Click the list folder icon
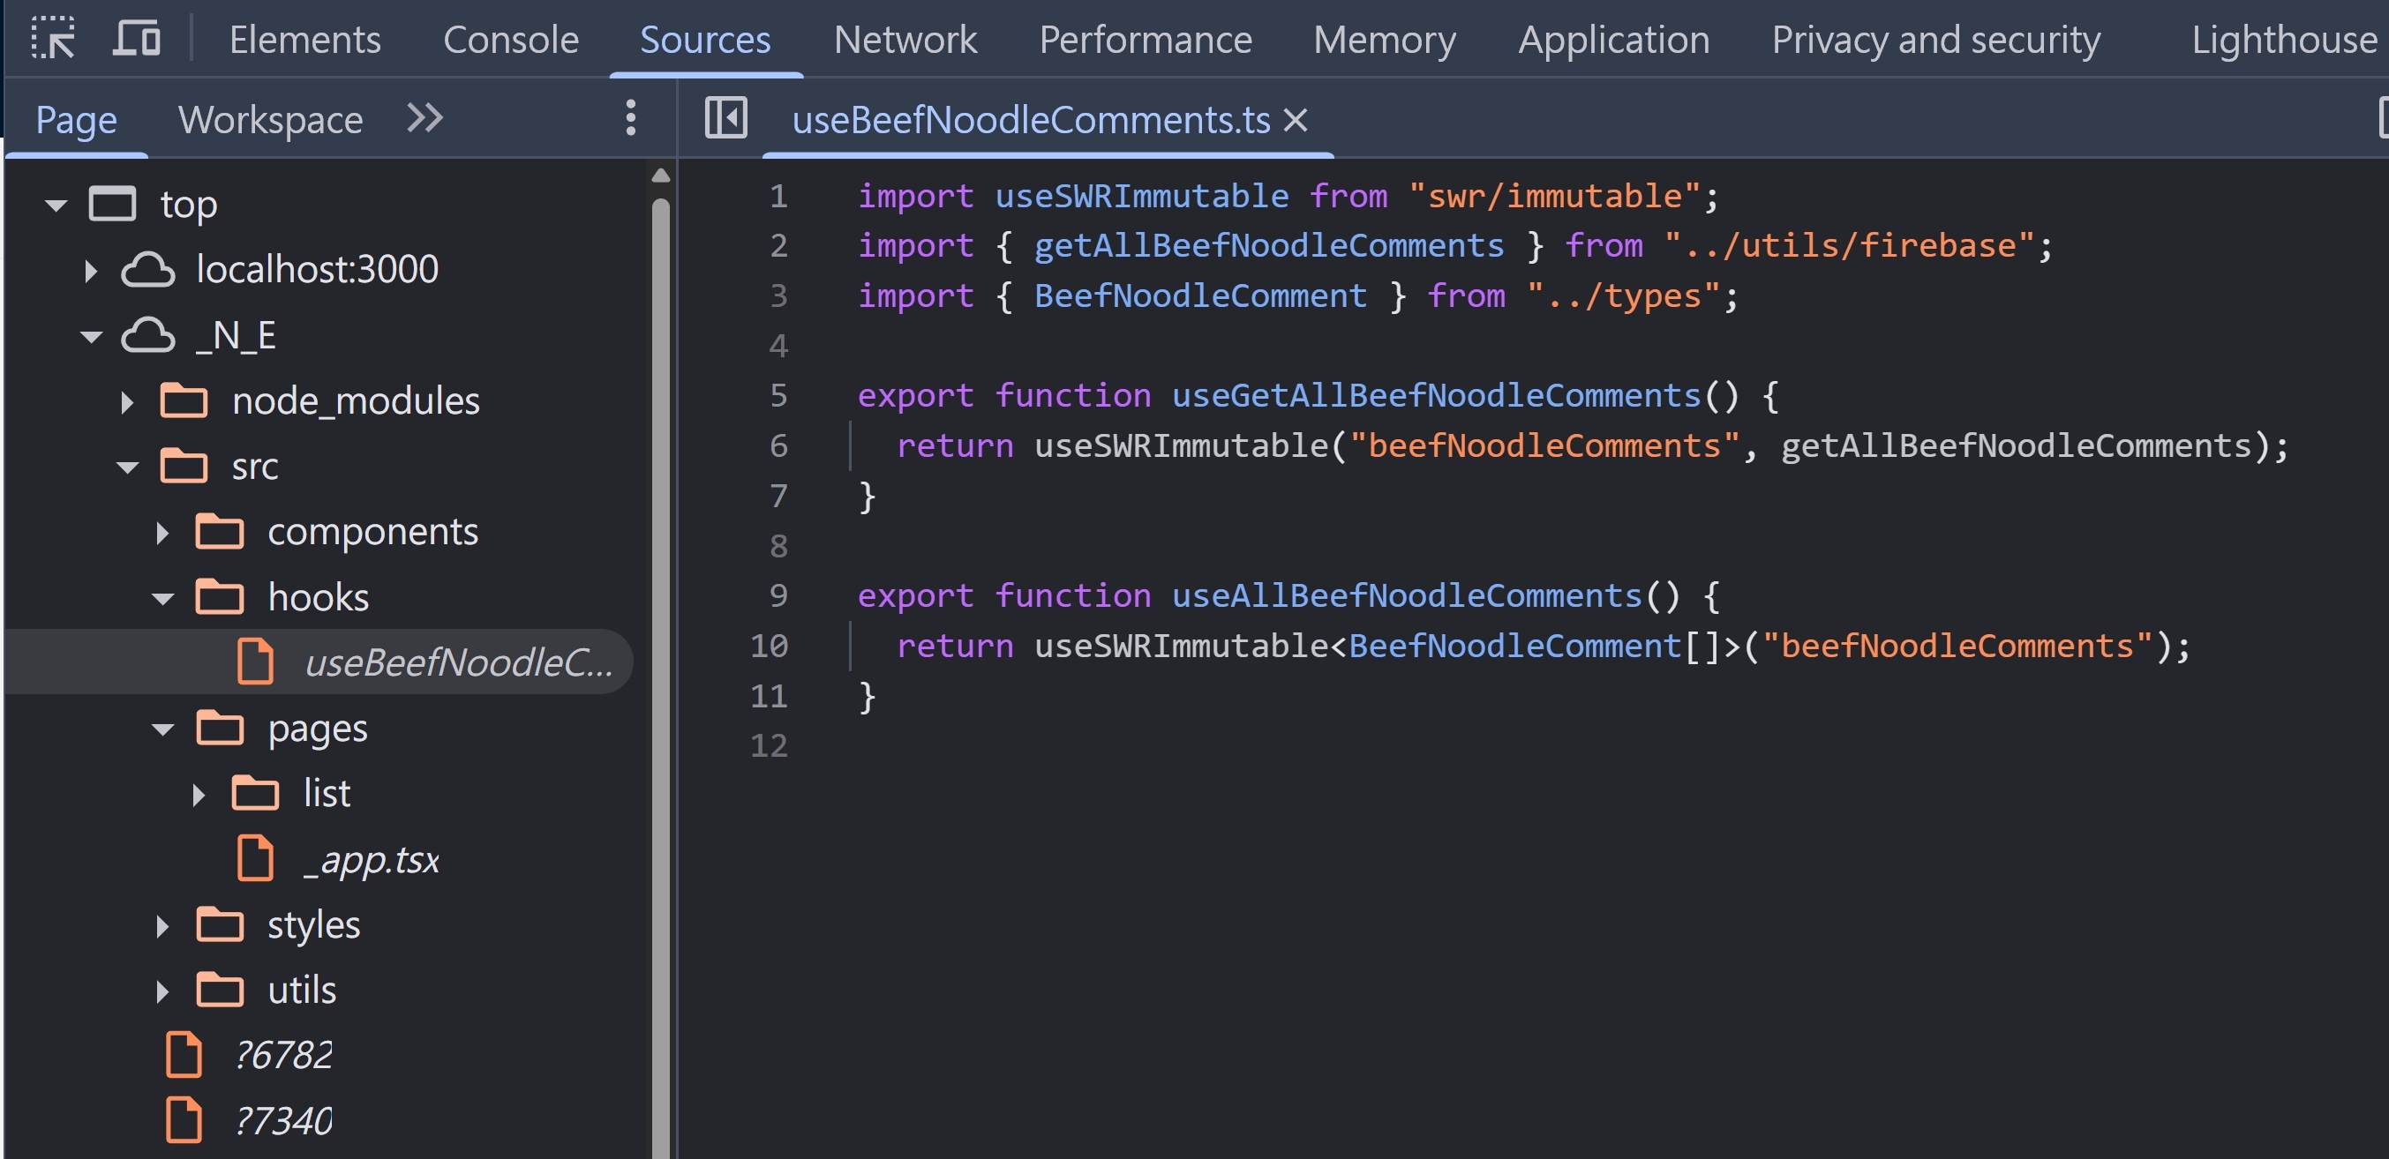The width and height of the screenshot is (2389, 1159). (x=255, y=793)
